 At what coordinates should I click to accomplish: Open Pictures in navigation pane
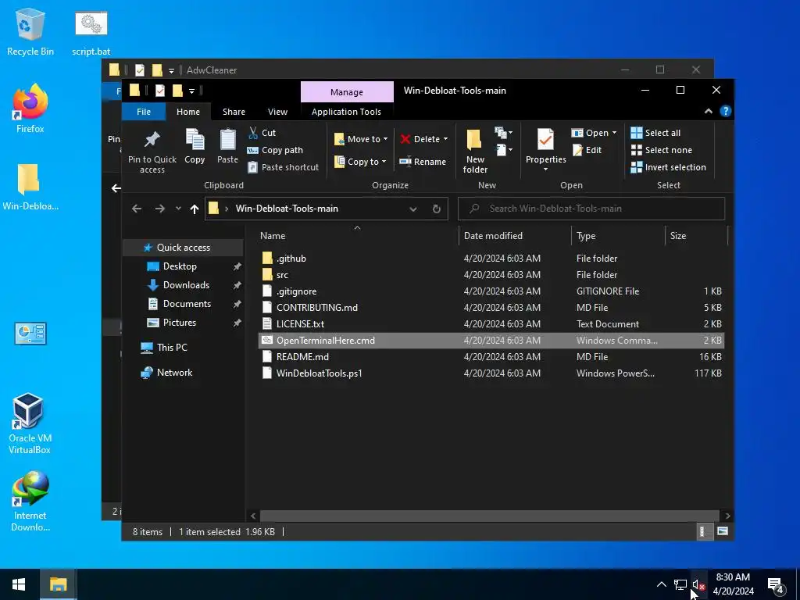click(179, 323)
